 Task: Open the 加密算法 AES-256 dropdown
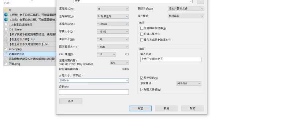pos(189,83)
